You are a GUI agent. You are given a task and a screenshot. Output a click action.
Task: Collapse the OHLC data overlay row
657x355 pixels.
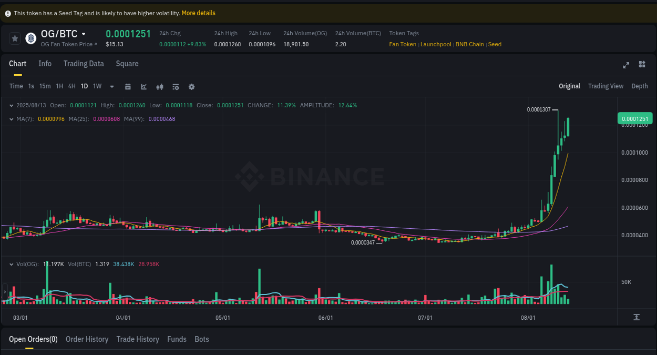(x=12, y=105)
